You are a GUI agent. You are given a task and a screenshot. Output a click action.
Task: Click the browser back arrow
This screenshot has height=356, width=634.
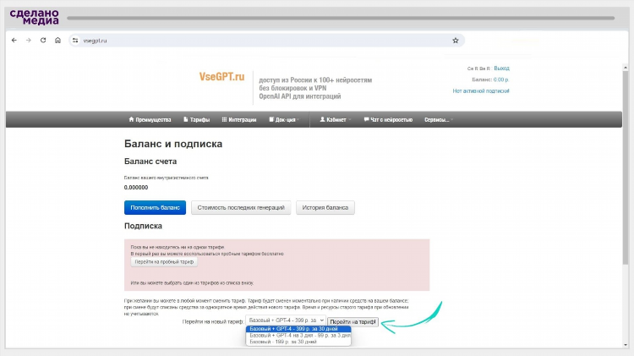[14, 41]
